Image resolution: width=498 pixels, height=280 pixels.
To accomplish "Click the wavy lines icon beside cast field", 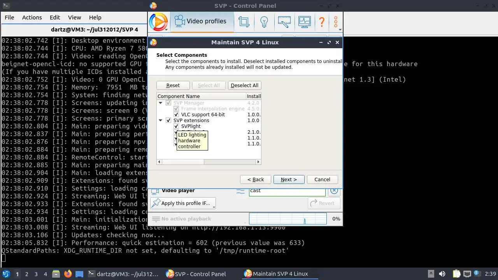I will click(x=241, y=191).
